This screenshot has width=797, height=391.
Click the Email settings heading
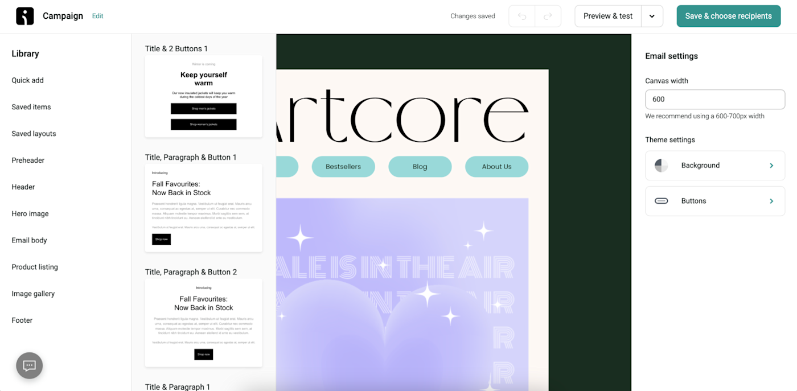tap(671, 56)
